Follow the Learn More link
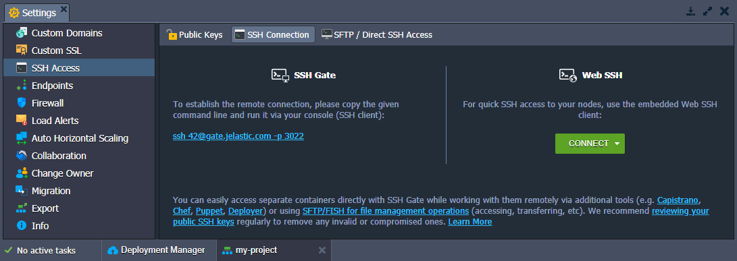Viewport: 737px width, 261px height. point(470,222)
